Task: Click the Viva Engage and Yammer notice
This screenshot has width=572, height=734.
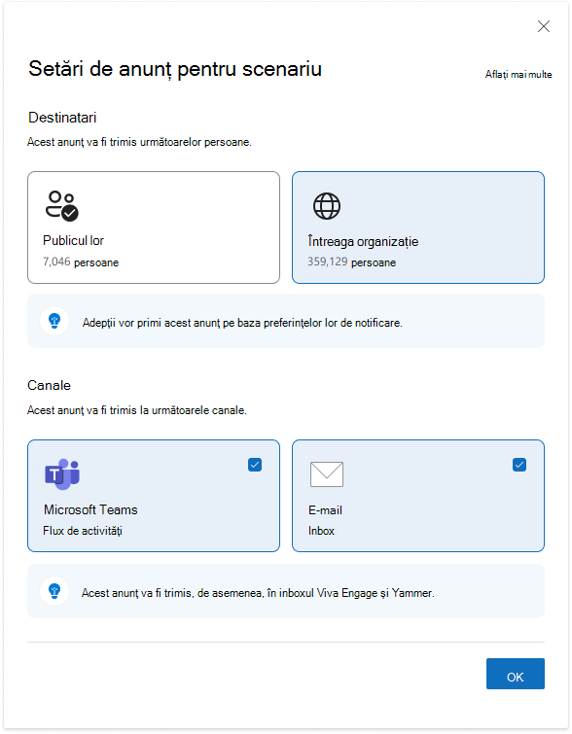Action: pos(258,593)
